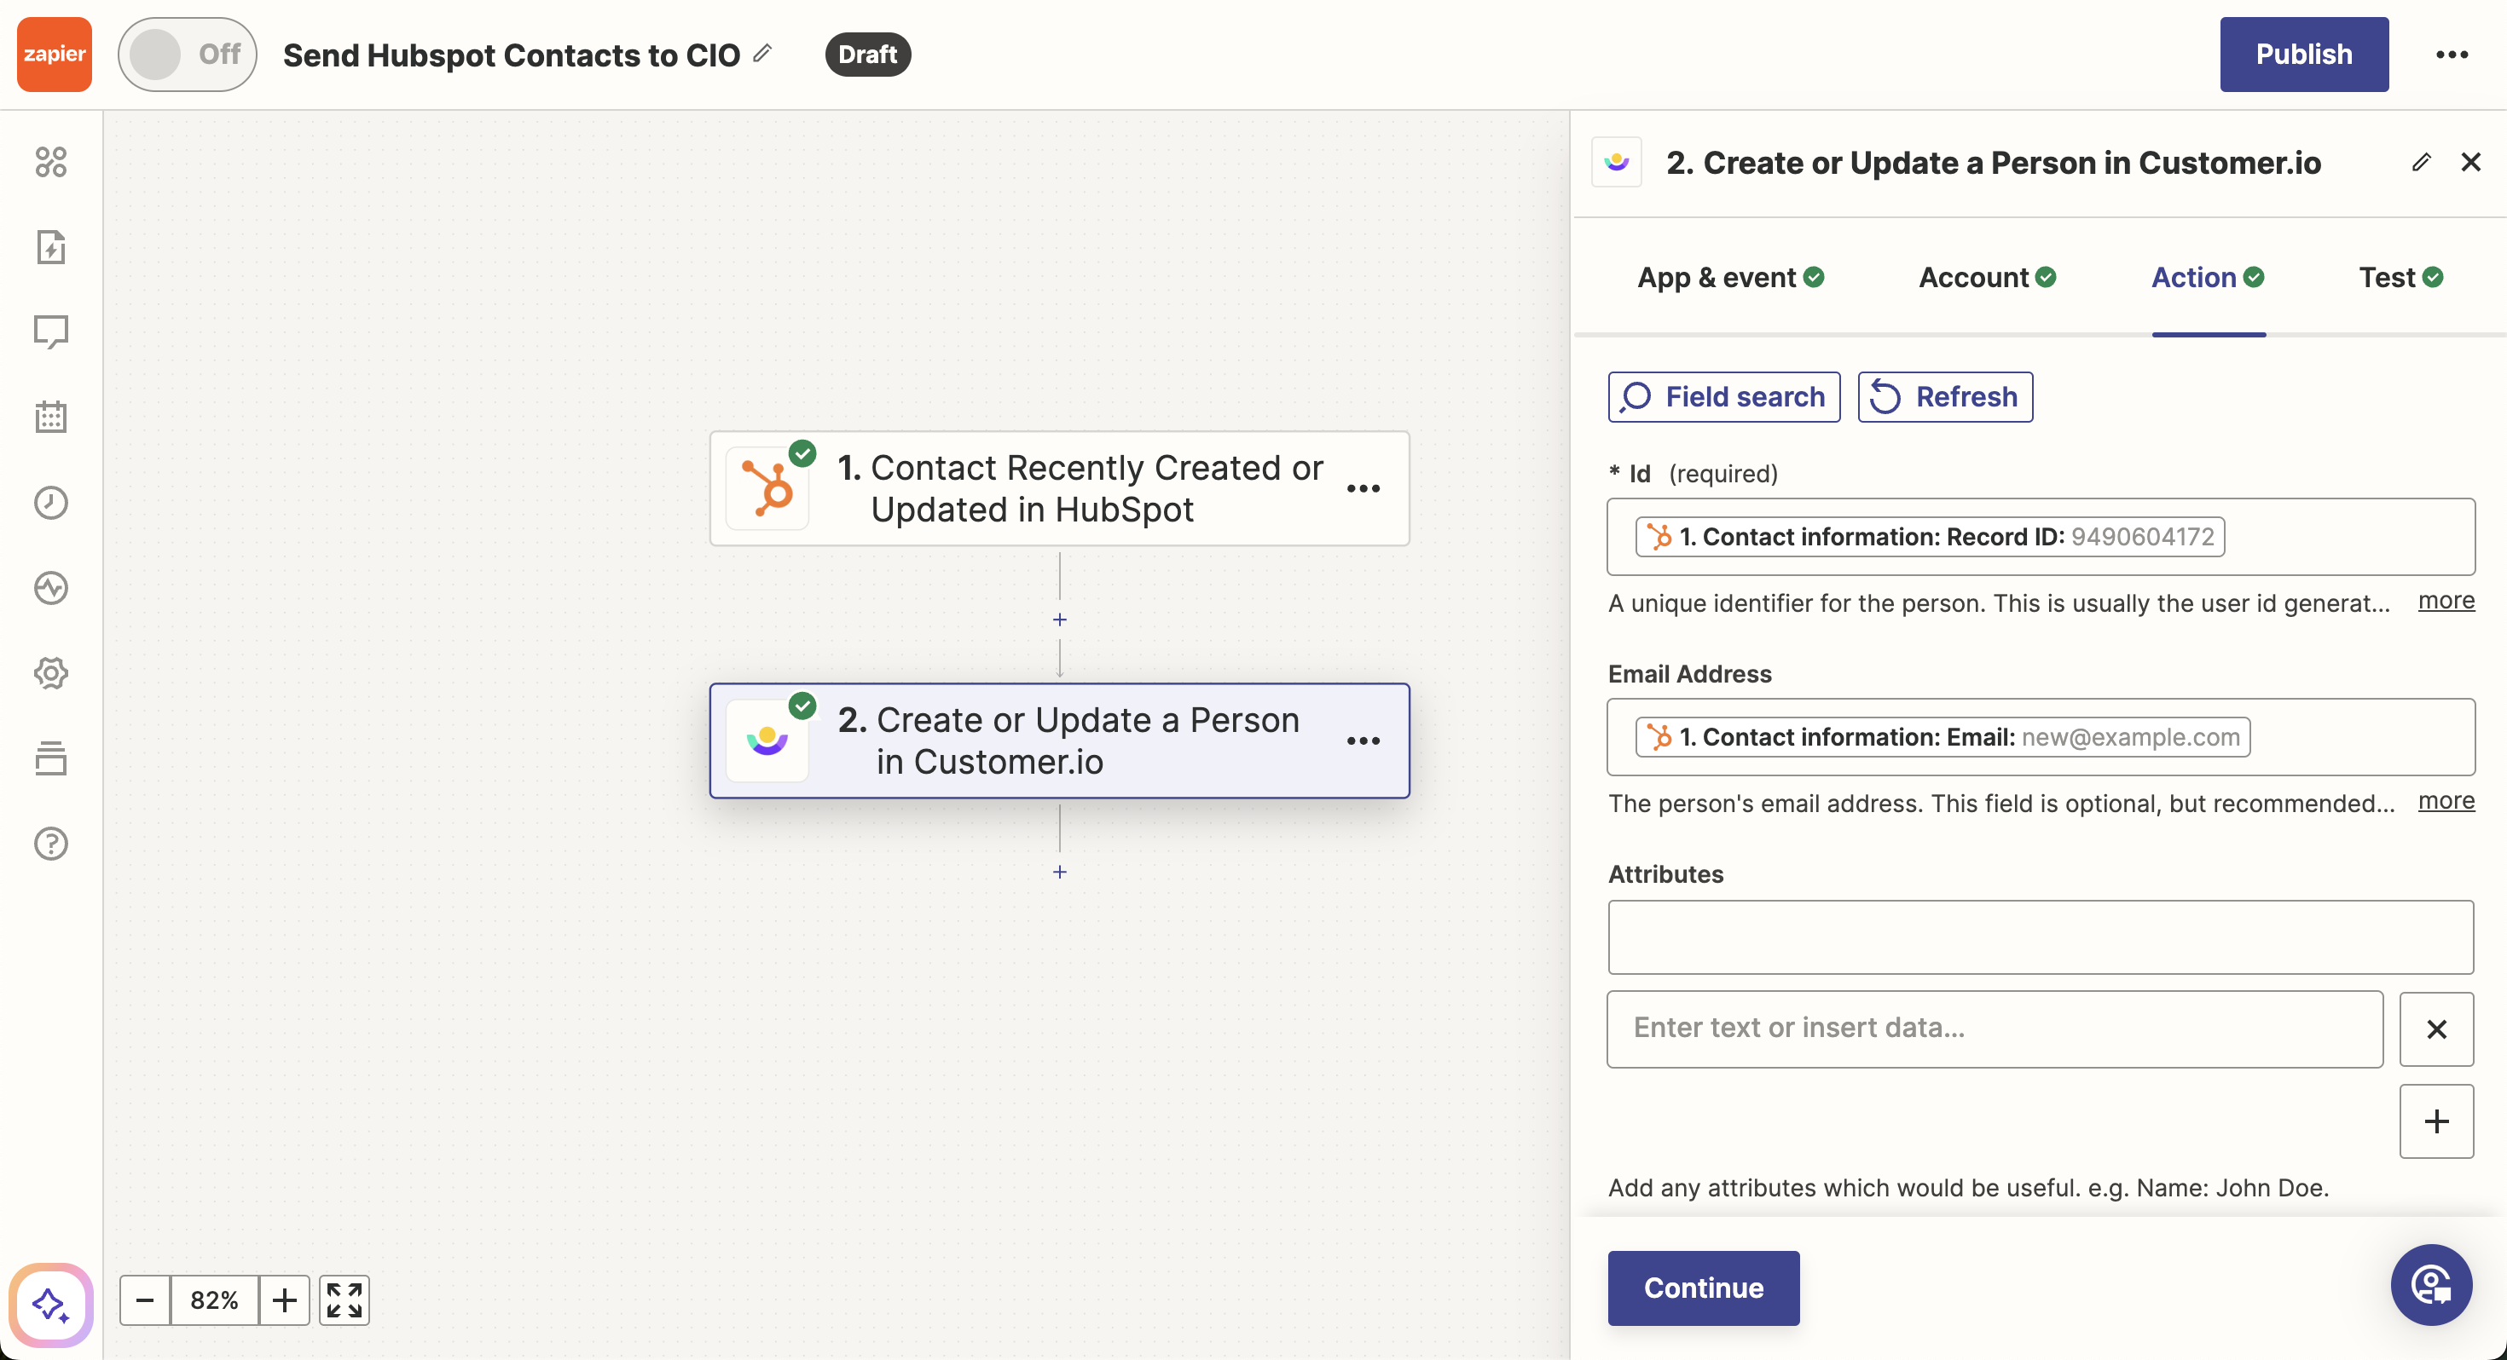Image resolution: width=2507 pixels, height=1360 pixels.
Task: Click Continue button to proceed
Action: point(1703,1288)
